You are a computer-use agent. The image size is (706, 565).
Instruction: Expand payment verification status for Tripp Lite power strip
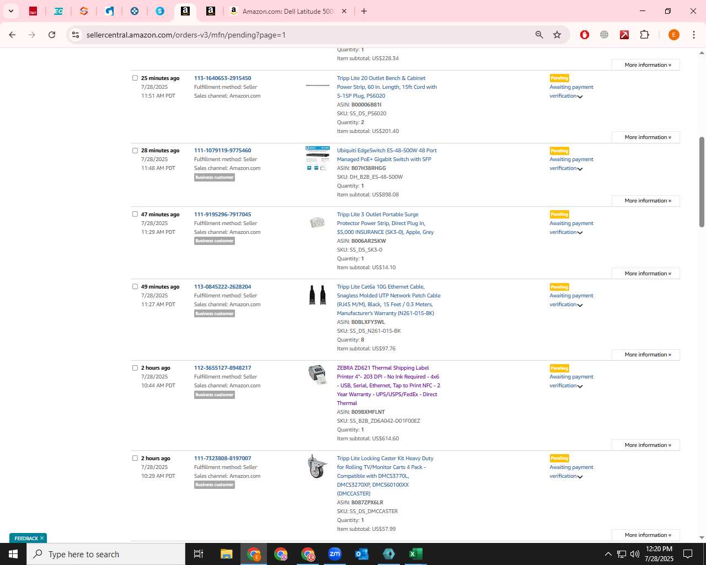(580, 97)
